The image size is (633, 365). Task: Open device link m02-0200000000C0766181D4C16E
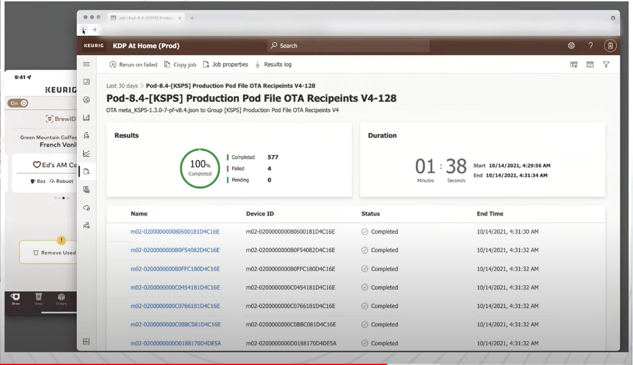(x=175, y=306)
